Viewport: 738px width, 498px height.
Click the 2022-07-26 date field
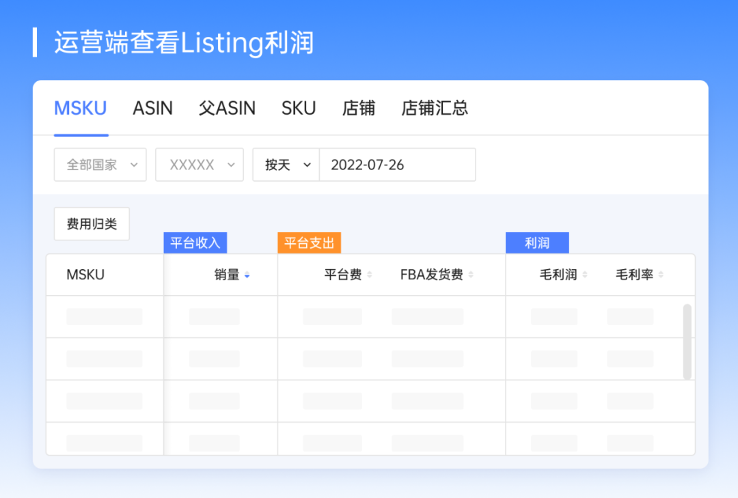(x=398, y=165)
